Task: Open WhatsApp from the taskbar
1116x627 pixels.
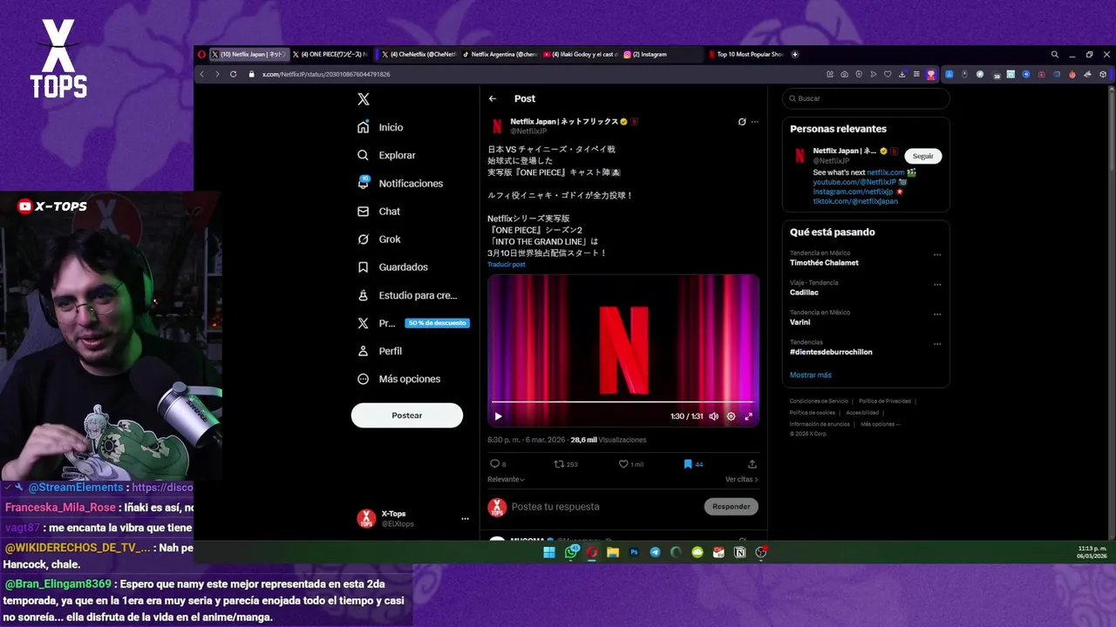Action: point(571,552)
